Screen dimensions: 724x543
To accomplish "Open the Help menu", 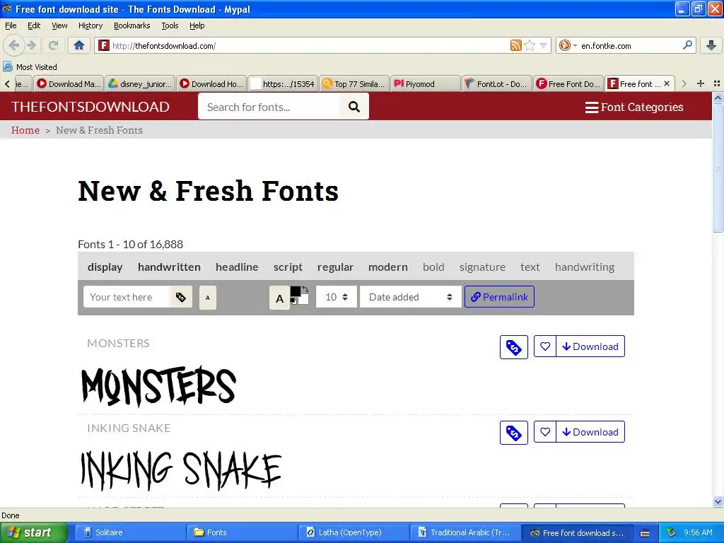I will coord(197,25).
